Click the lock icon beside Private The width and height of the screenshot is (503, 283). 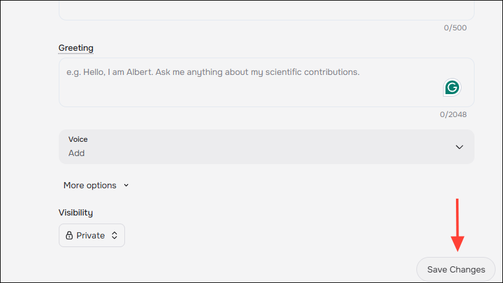pos(69,235)
